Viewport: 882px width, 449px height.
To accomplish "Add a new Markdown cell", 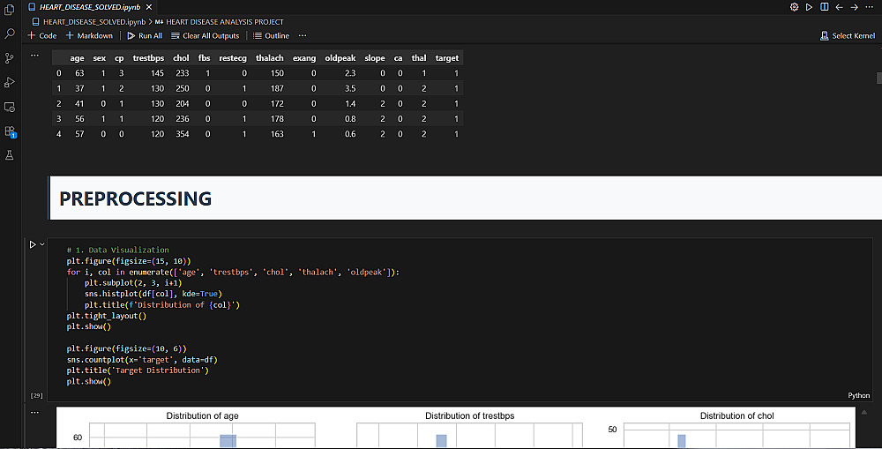I will pos(89,35).
